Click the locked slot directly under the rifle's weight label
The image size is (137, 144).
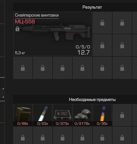tap(23, 68)
